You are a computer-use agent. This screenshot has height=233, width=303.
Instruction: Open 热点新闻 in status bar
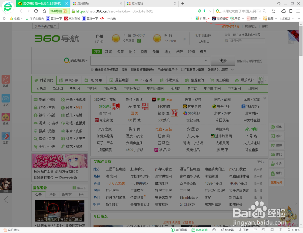pyautogui.click(x=199, y=230)
